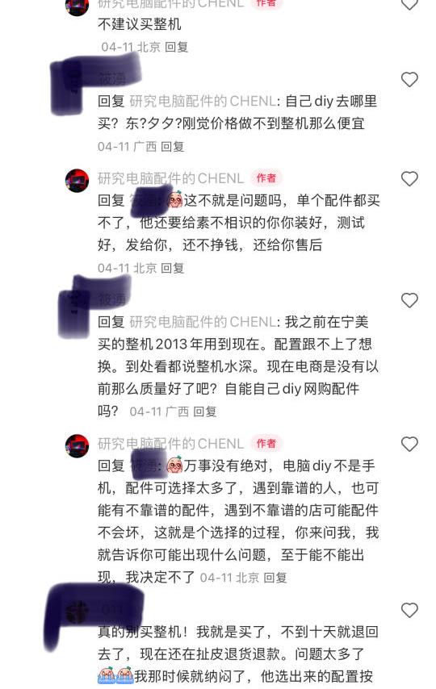Tap the 作者 badge above 这不就是问题吗

click(266, 178)
